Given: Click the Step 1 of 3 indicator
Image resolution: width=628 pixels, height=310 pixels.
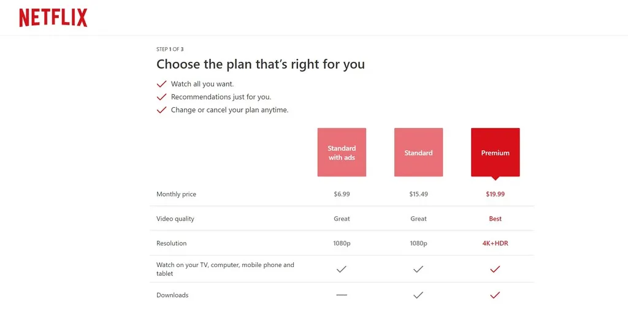Looking at the screenshot, I should coord(170,49).
